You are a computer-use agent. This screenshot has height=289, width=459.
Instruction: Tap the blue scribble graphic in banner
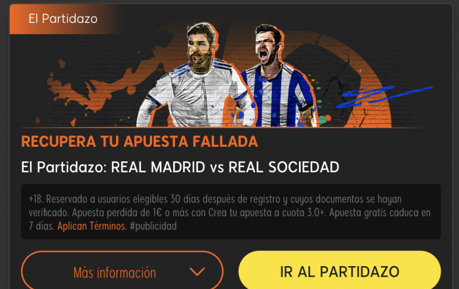[384, 96]
